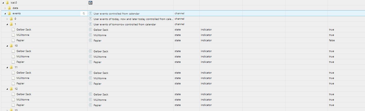The width and height of the screenshot is (365, 111).
Task: Select the Mülltonne tree item under folder 12
Action: (x=23, y=100)
